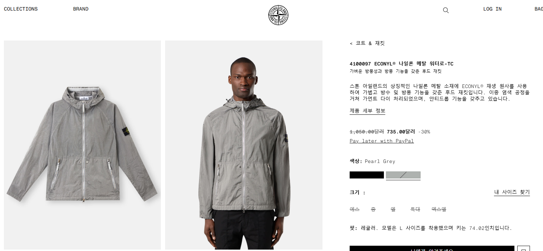Click the LOG IN link
543x251 pixels.
point(492,9)
